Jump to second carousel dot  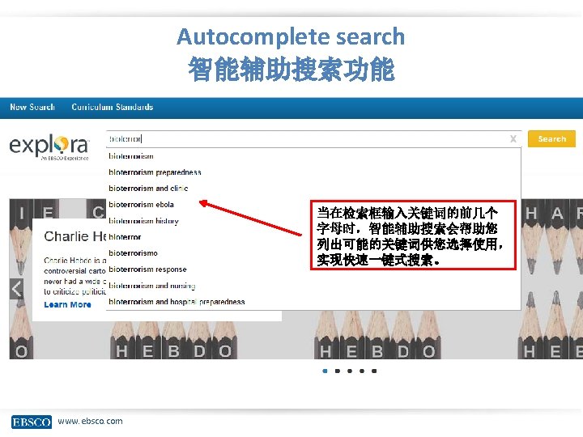pyautogui.click(x=337, y=371)
